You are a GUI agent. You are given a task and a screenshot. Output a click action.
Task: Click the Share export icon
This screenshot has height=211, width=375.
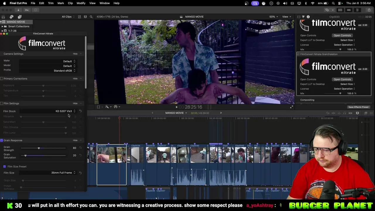(369, 10)
